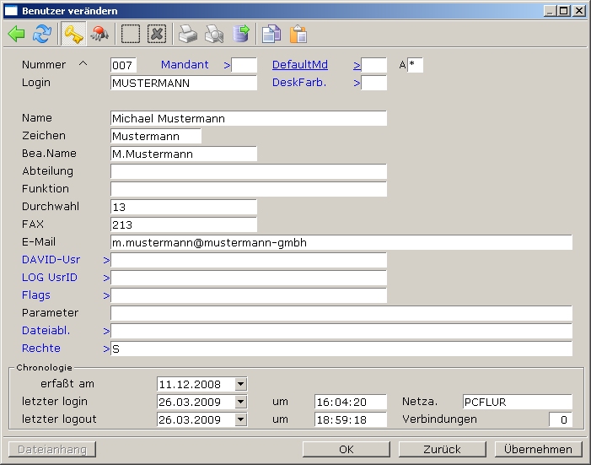Click the copy documents icon
The height and width of the screenshot is (465, 591).
click(271, 34)
